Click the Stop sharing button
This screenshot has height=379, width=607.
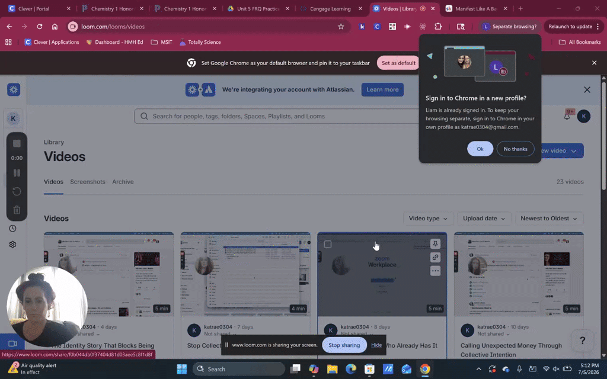tap(344, 345)
